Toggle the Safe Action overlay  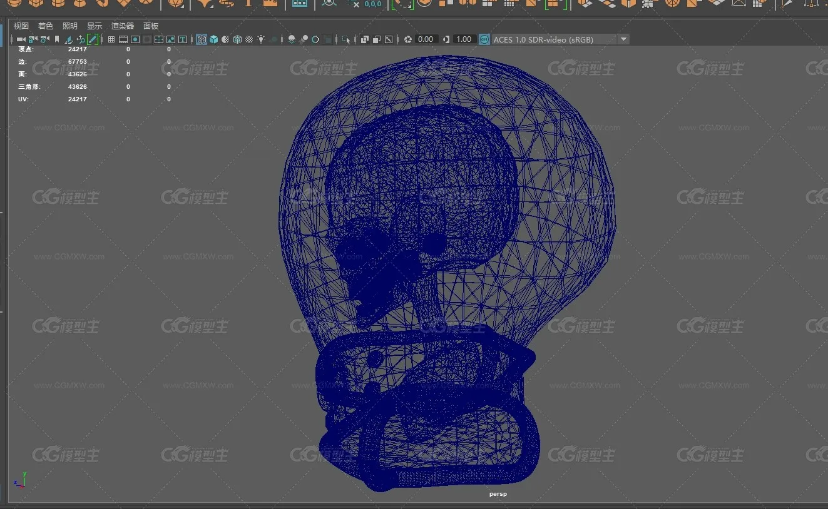coord(171,39)
